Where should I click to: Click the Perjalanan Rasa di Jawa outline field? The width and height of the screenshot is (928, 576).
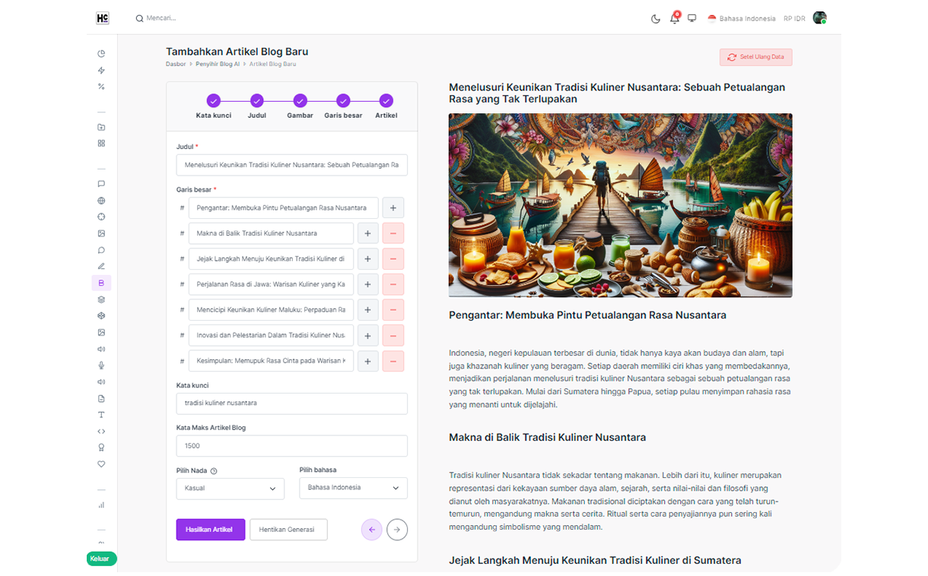pyautogui.click(x=271, y=284)
